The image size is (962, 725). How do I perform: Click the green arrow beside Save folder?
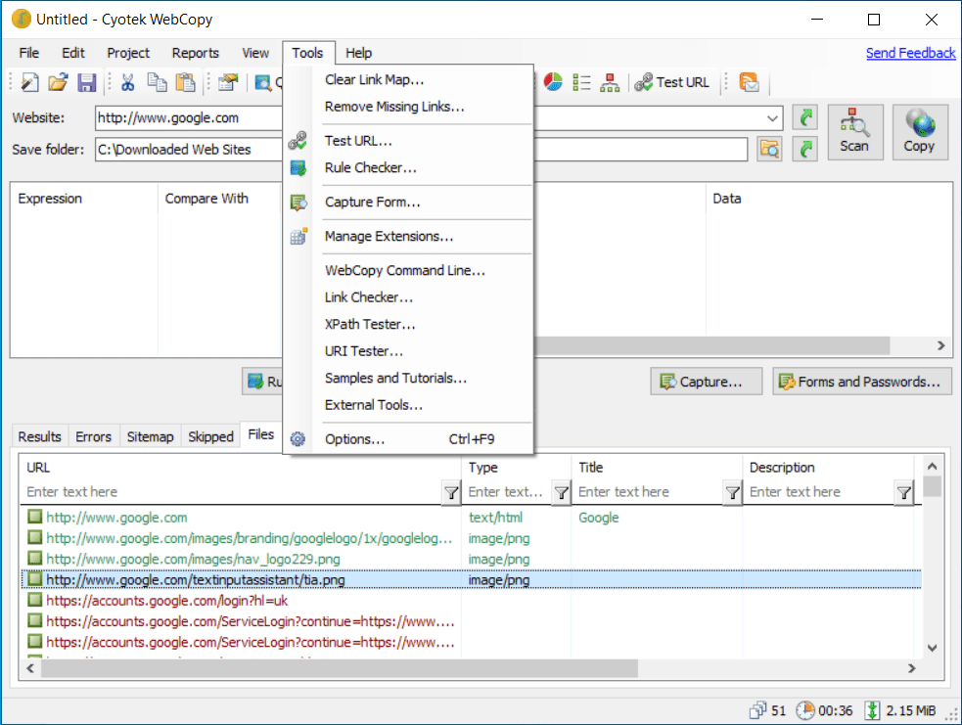pyautogui.click(x=805, y=149)
